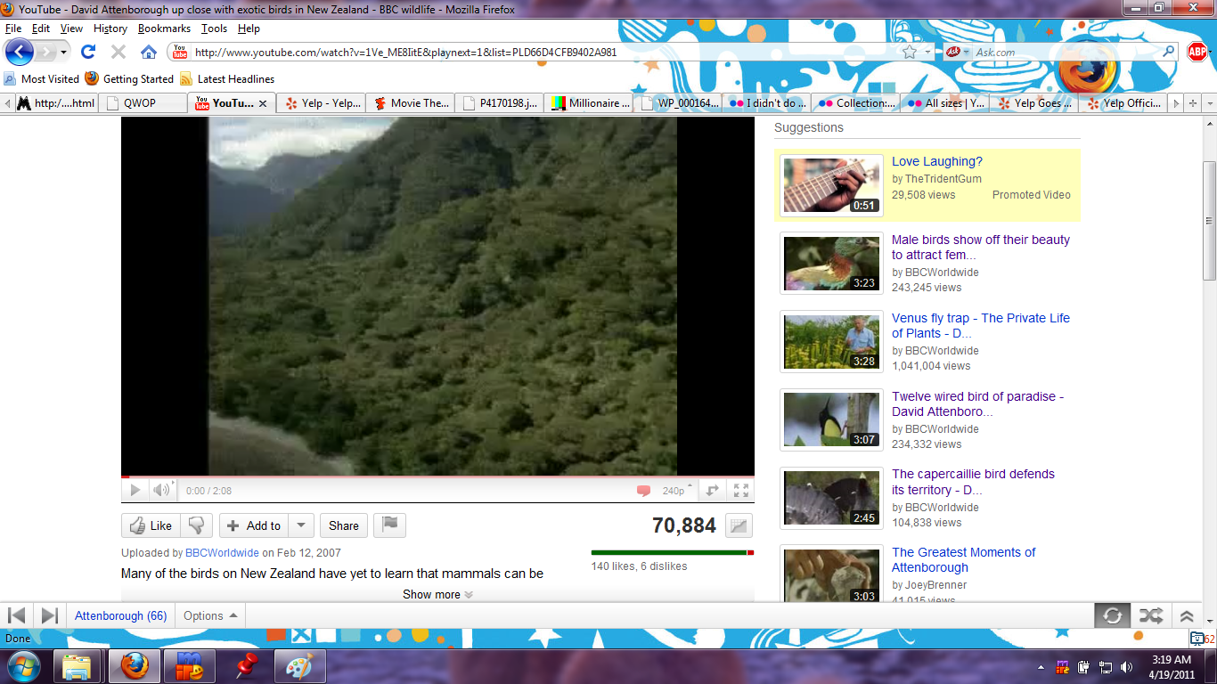This screenshot has height=684, width=1217.
Task: Open the back/forward history dropdown arrow
Action: pyautogui.click(x=64, y=53)
